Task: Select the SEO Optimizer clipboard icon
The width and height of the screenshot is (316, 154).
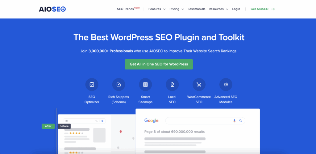Action: [x=92, y=85]
